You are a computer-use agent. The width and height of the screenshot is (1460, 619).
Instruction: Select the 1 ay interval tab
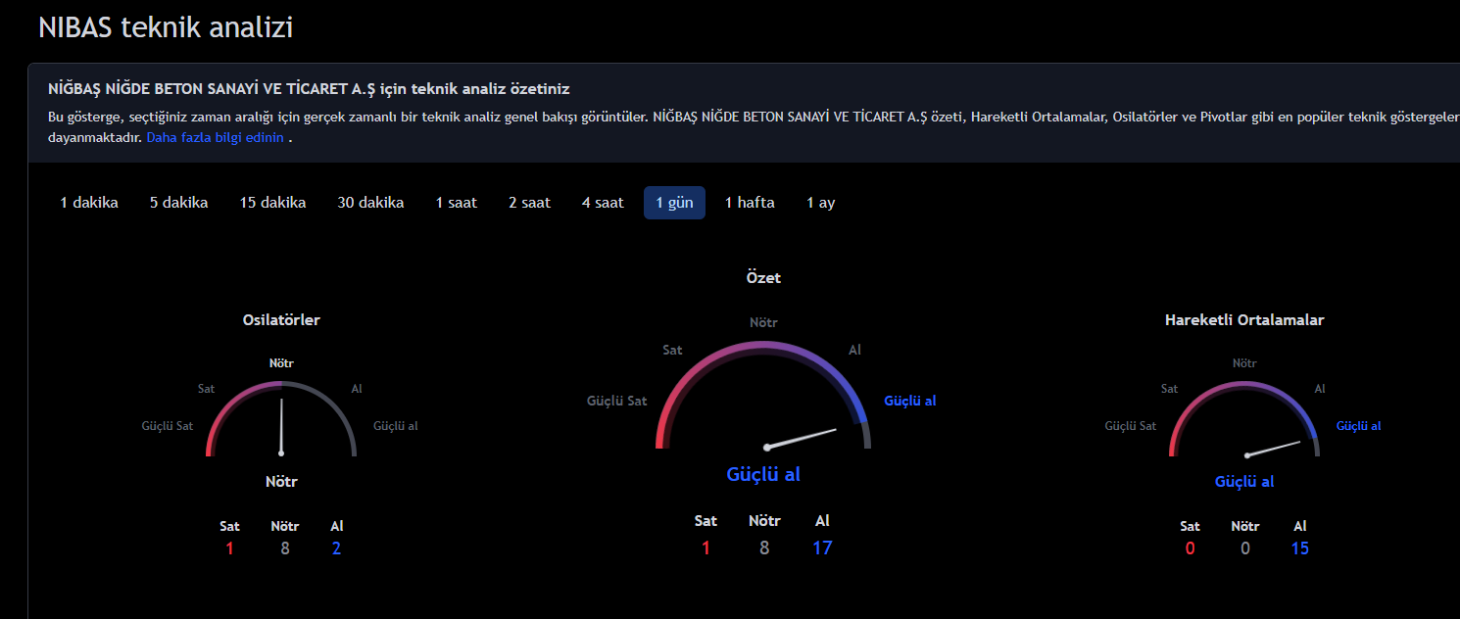(821, 203)
